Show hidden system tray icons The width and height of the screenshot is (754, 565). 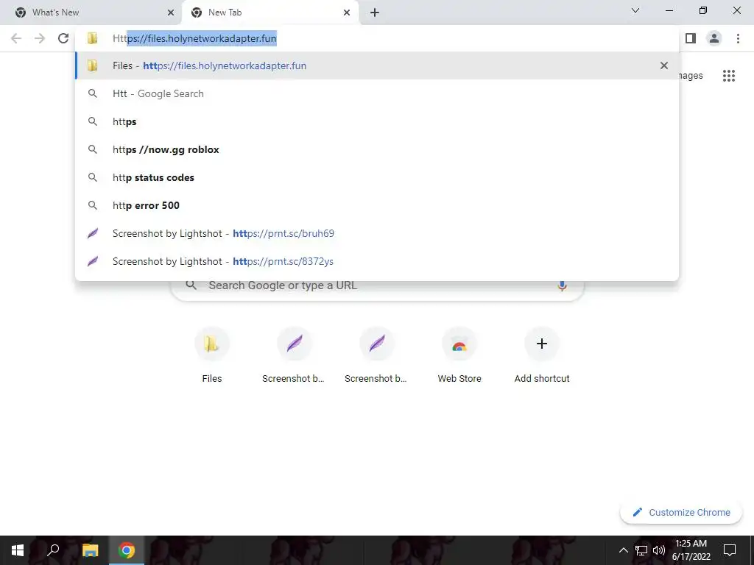tap(623, 550)
